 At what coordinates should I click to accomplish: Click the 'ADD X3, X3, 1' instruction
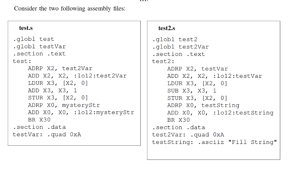pyautogui.click(x=52, y=91)
